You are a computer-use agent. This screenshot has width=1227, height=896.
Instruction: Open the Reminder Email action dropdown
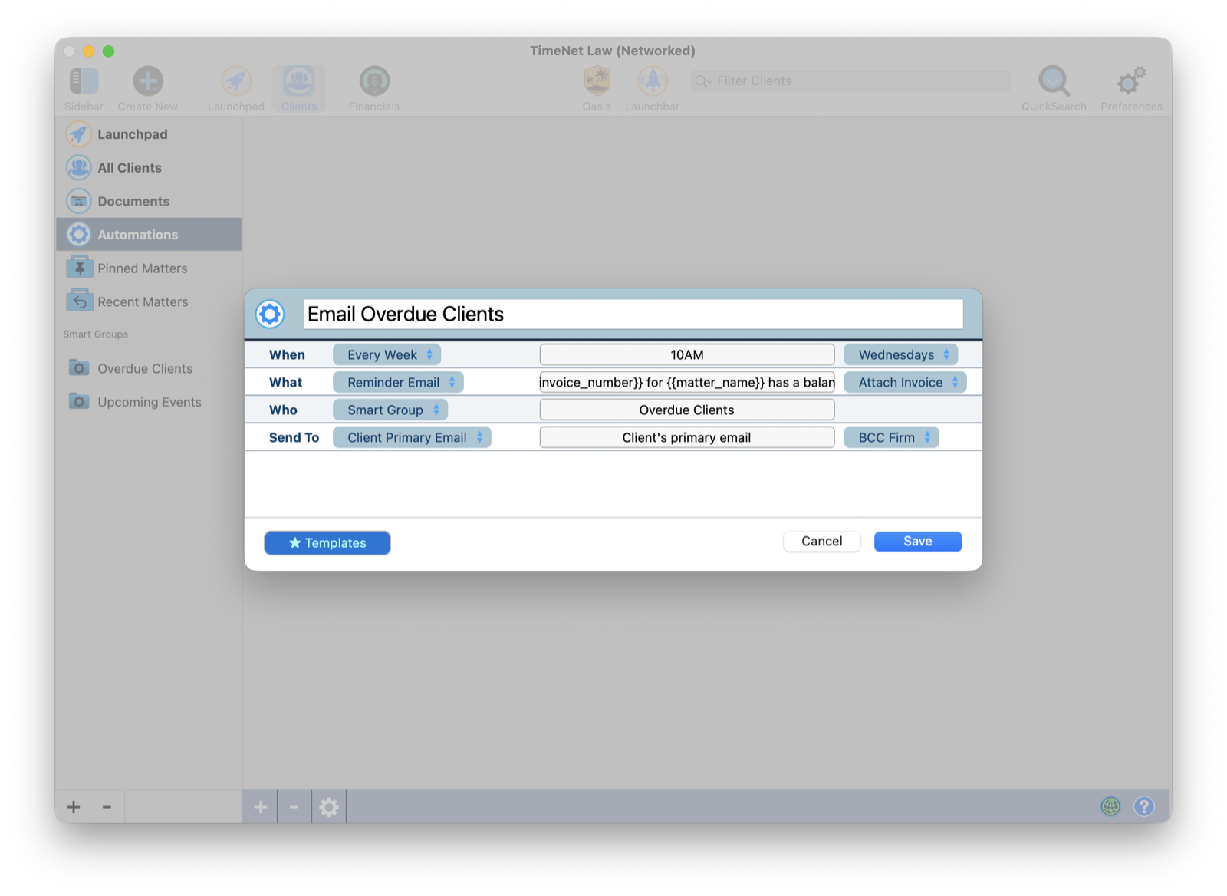click(x=398, y=382)
